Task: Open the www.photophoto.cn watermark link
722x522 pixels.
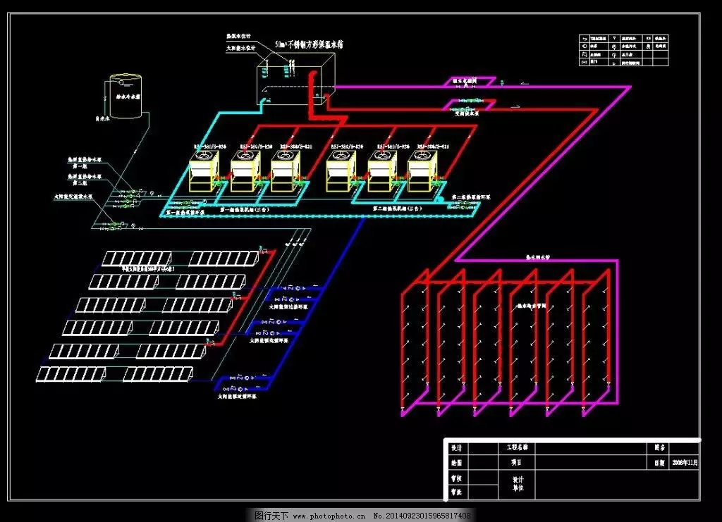Action: click(x=327, y=516)
